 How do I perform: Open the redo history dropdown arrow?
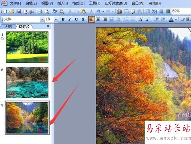coord(113,11)
